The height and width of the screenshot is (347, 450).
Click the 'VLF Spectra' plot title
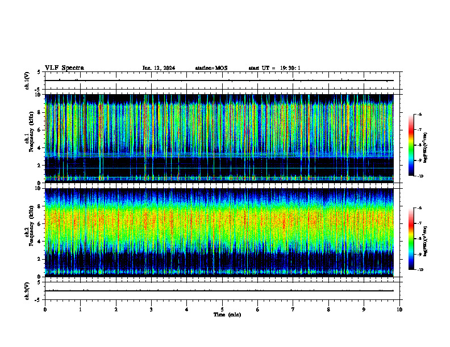pyautogui.click(x=64, y=68)
